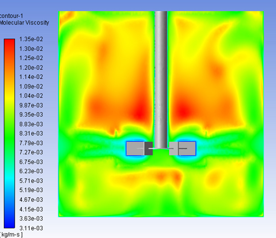Image resolution: width=276 pixels, height=238 pixels.
Task: Select the left impeller blade
Action: (x=135, y=148)
